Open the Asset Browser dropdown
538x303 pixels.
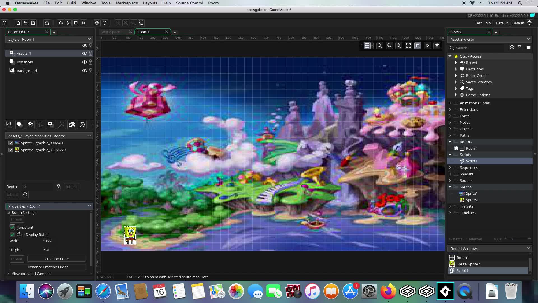[528, 39]
